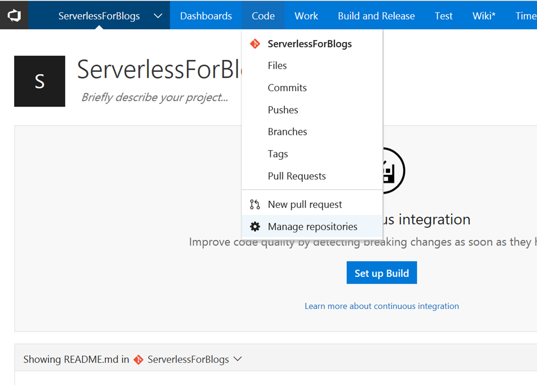Click the project avatar tile with letter S
The image size is (537, 385).
40,81
